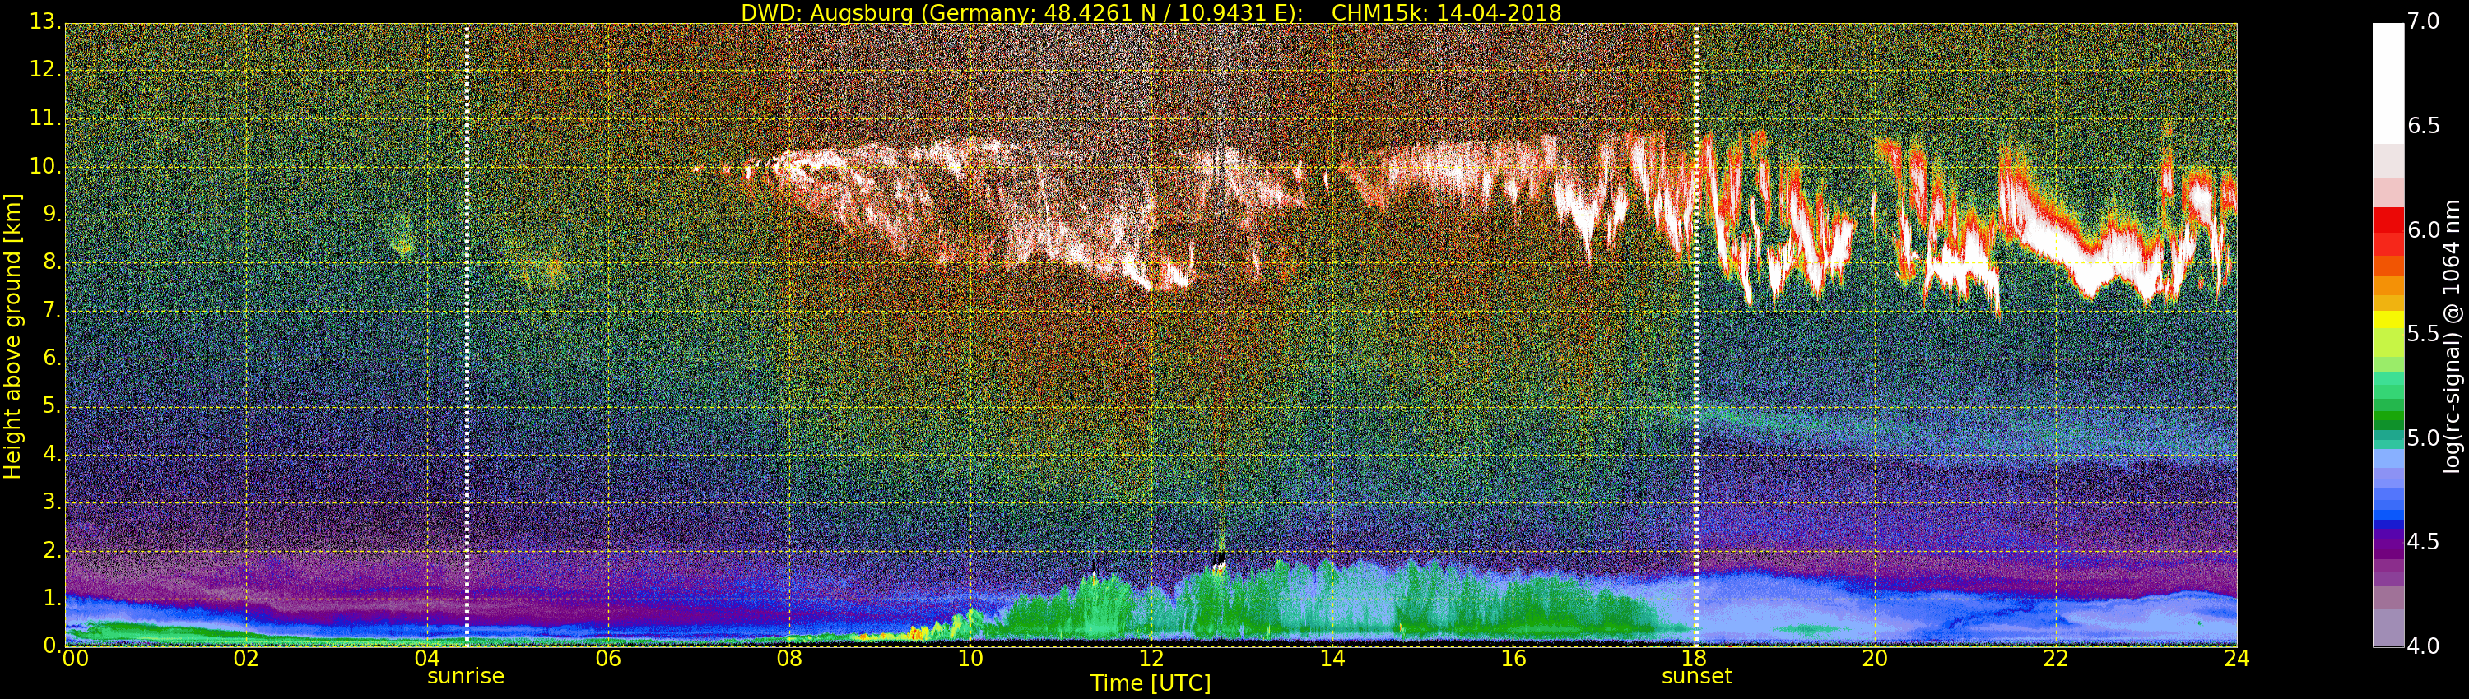Click time-axis tick label '02'

[x=246, y=658]
